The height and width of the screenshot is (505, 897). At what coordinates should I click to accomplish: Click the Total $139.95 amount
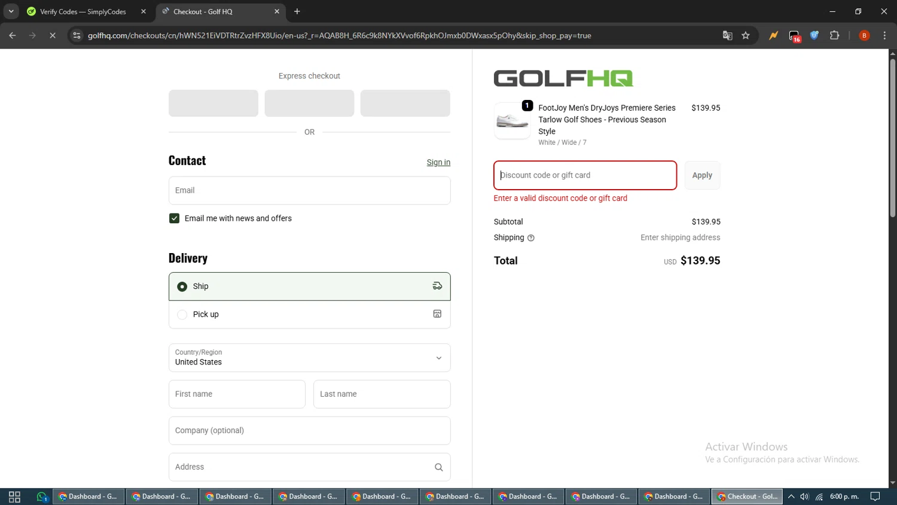tap(700, 261)
